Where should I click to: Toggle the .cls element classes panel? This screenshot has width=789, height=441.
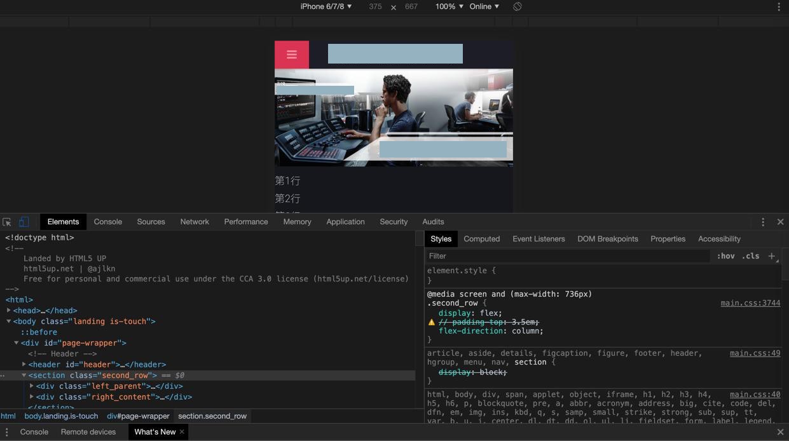(x=751, y=256)
